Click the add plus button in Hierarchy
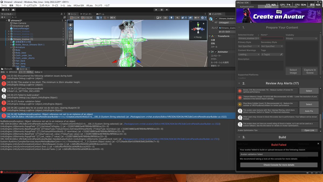This screenshot has width=323, height=182. [x=3, y=17]
